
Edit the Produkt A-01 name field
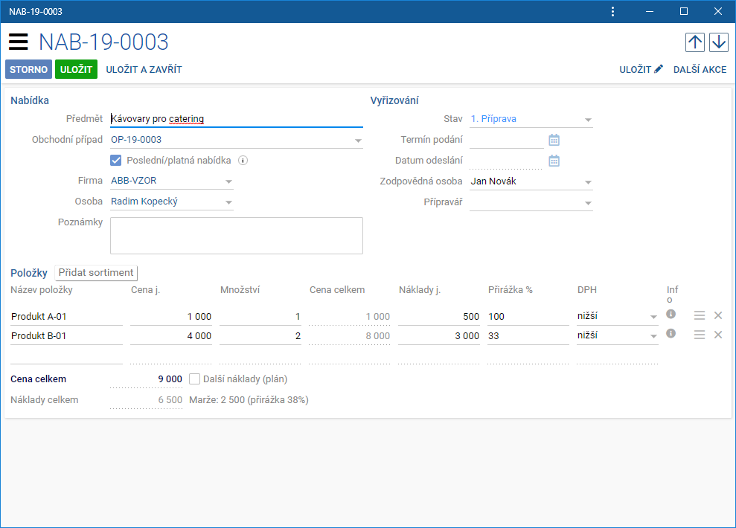[x=66, y=317]
